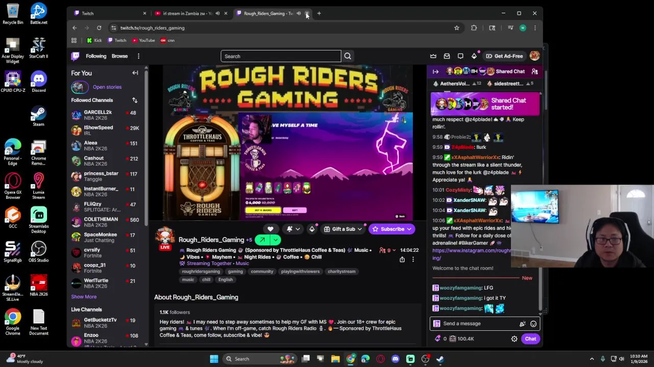Open the Chrome apps grid in bookmarks bar
The height and width of the screenshot is (367, 654).
pos(74,40)
